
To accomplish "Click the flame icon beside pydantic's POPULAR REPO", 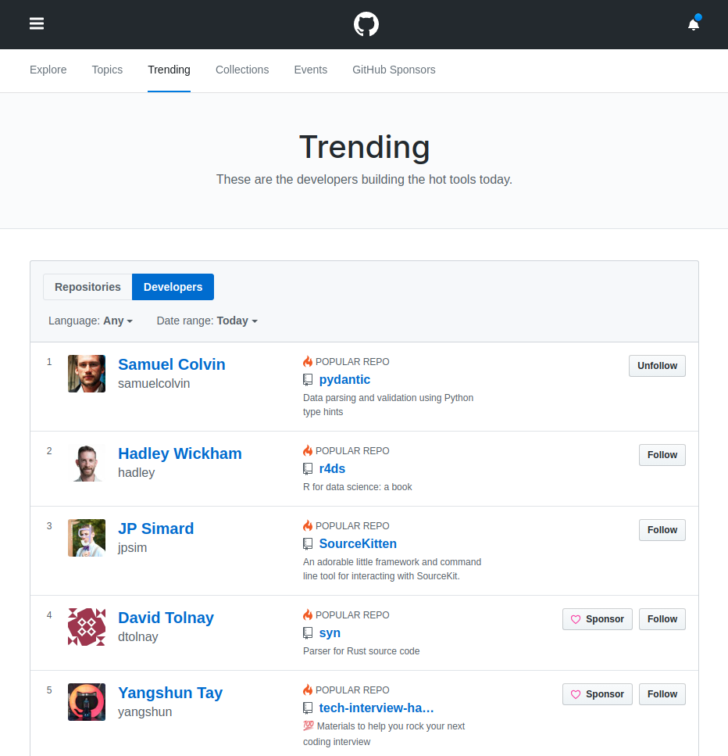I will tap(308, 361).
